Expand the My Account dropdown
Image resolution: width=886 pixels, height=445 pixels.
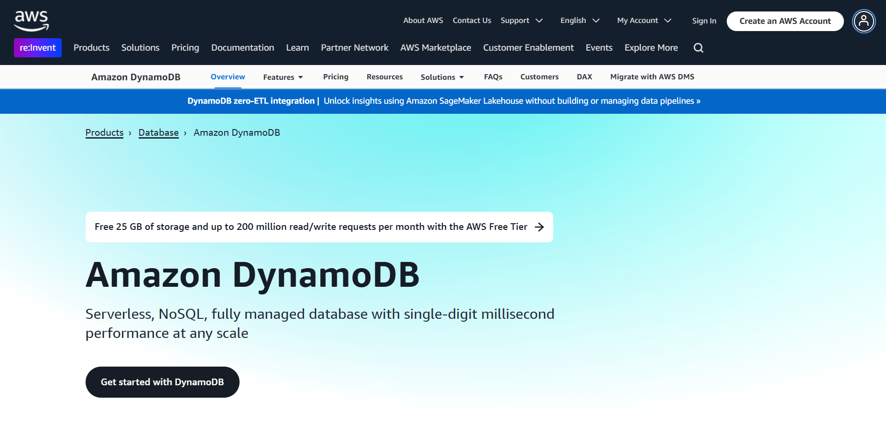pyautogui.click(x=637, y=20)
